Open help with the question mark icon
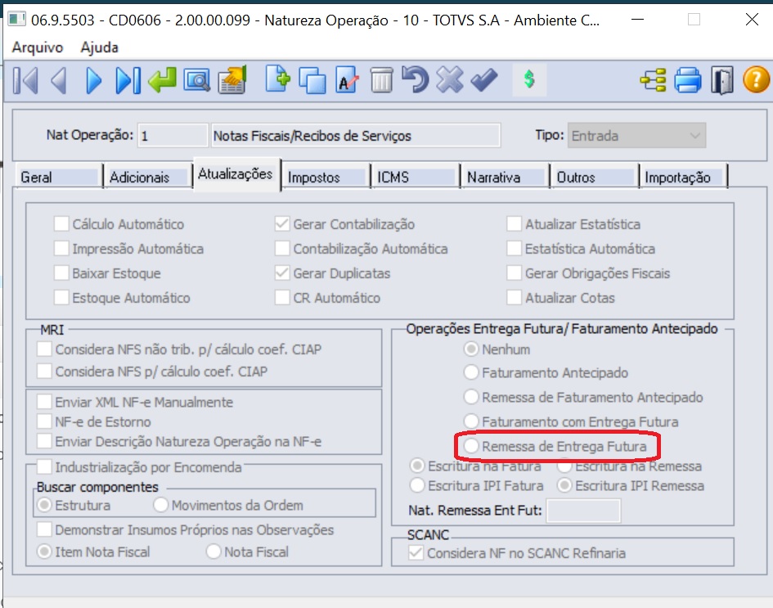The image size is (773, 608). [756, 80]
